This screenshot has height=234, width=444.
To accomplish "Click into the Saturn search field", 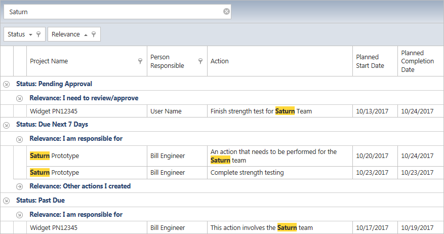I will [111, 12].
